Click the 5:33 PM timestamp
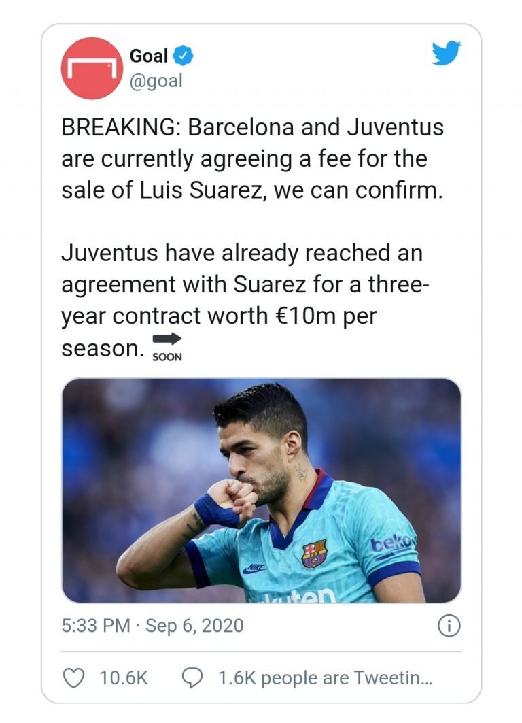 point(96,626)
